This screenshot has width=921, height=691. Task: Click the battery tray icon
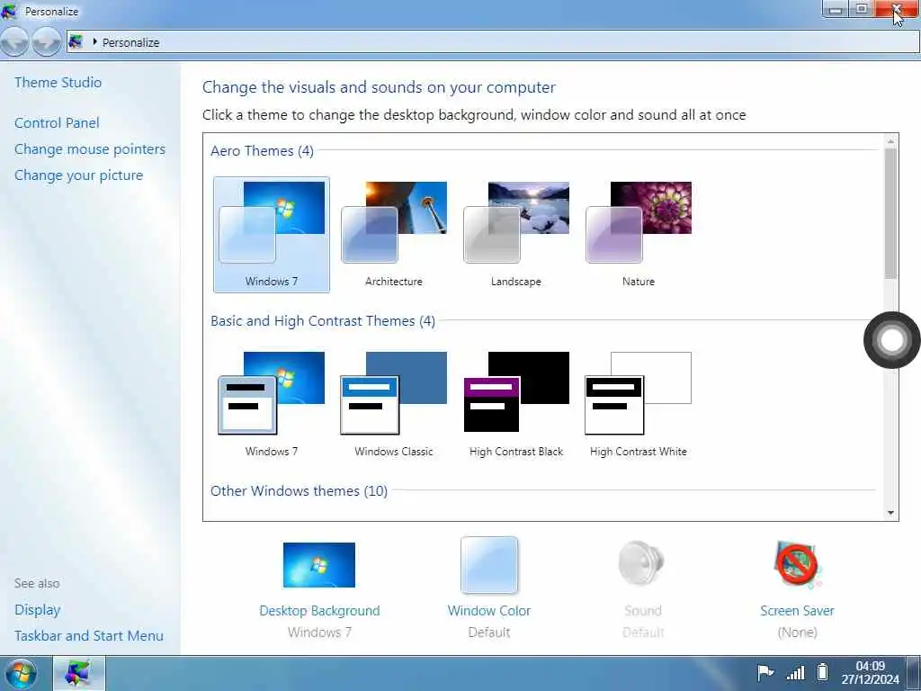[822, 671]
